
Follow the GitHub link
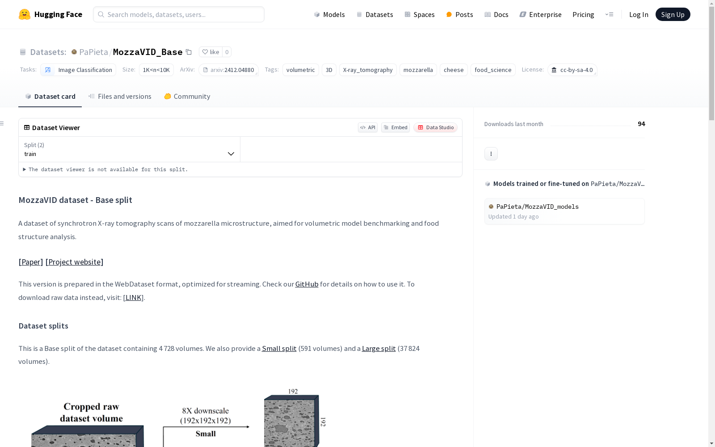tap(307, 284)
